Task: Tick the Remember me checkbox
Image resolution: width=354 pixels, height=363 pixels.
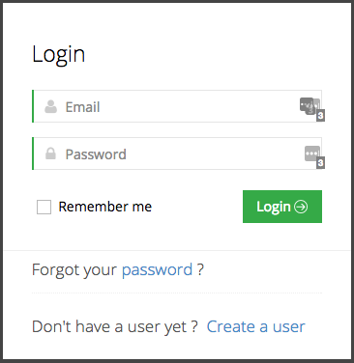Action: pos(44,207)
